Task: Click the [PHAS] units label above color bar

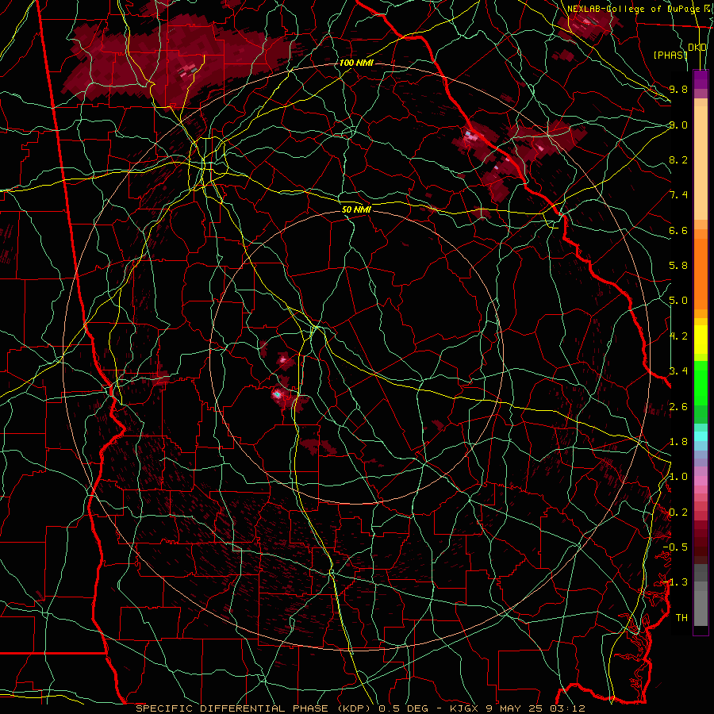Action: (670, 55)
